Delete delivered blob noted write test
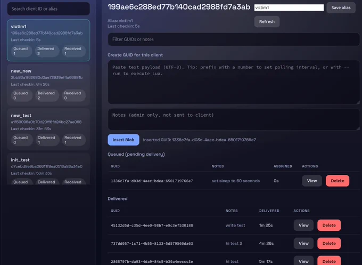 (x=329, y=225)
